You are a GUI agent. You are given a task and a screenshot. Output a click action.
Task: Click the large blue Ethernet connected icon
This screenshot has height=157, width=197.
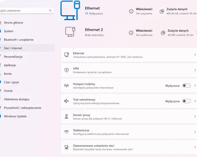tap(70, 10)
